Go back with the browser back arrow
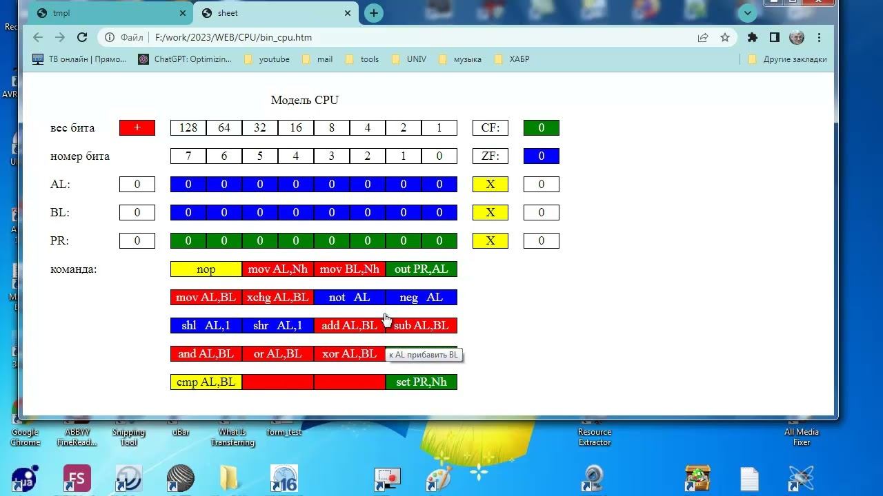 coord(38,38)
